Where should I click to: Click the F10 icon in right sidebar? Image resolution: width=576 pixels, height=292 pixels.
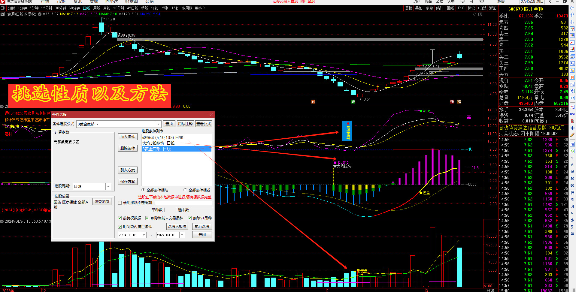coord(572,64)
